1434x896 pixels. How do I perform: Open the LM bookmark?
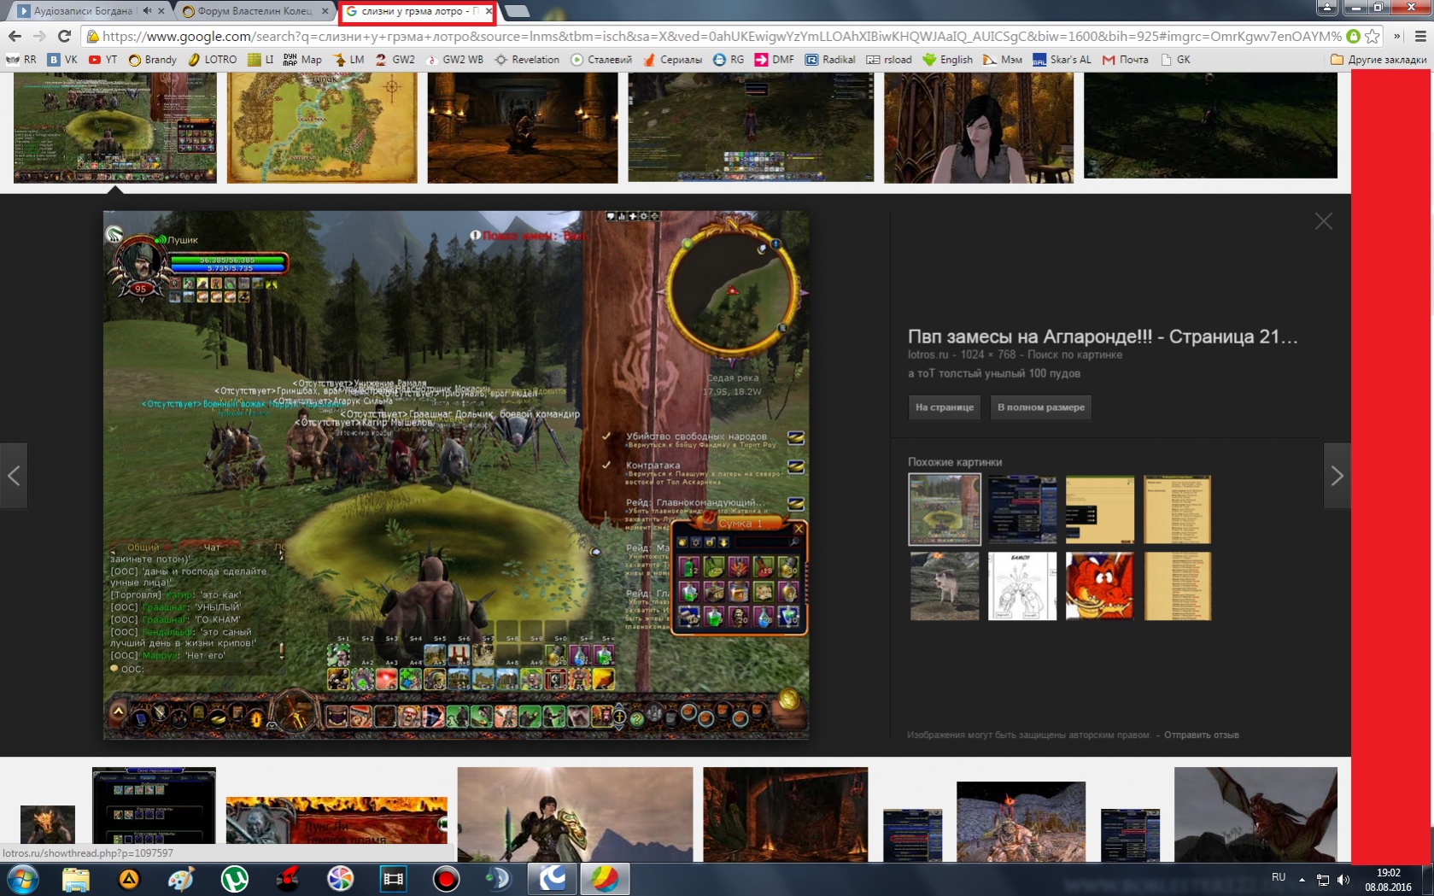pyautogui.click(x=348, y=60)
